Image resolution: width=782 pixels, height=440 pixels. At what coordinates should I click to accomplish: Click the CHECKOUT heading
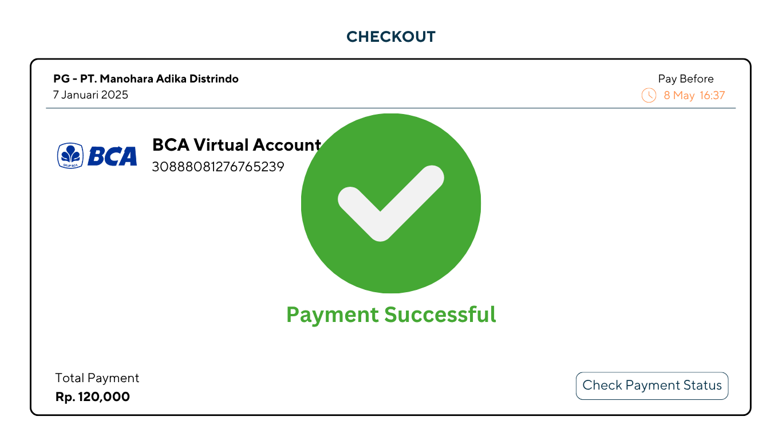coord(391,37)
